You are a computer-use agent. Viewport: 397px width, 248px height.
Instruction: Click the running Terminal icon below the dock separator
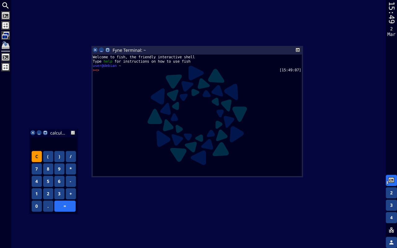point(5,57)
